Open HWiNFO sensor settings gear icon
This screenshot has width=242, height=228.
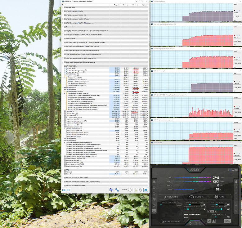point(140,190)
